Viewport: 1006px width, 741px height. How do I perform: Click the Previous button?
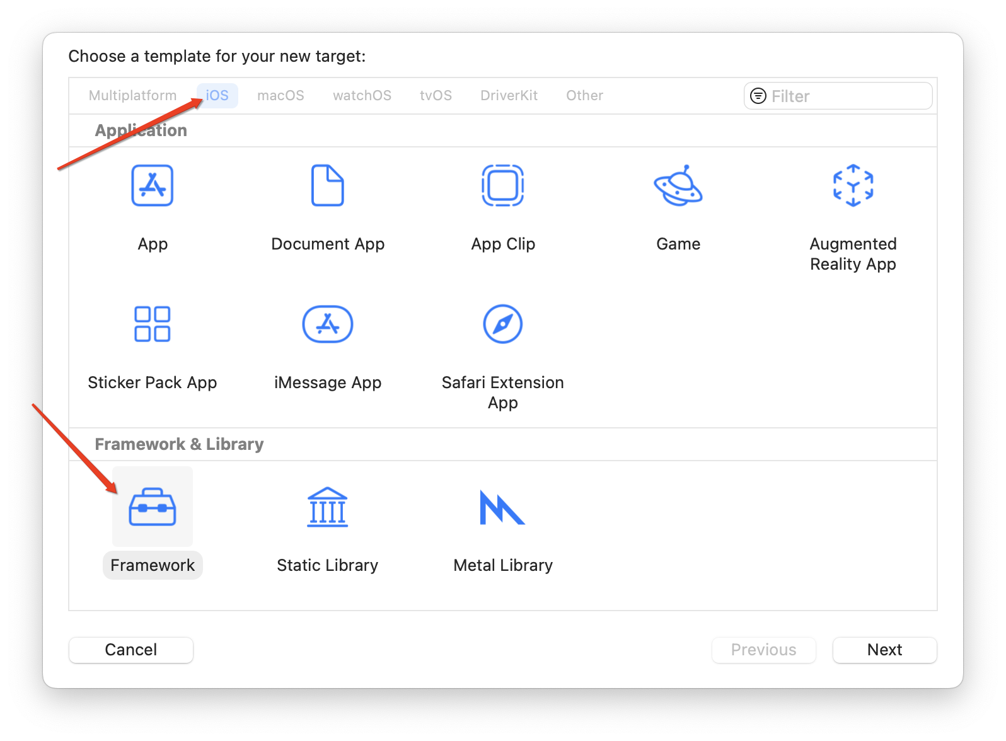764,650
